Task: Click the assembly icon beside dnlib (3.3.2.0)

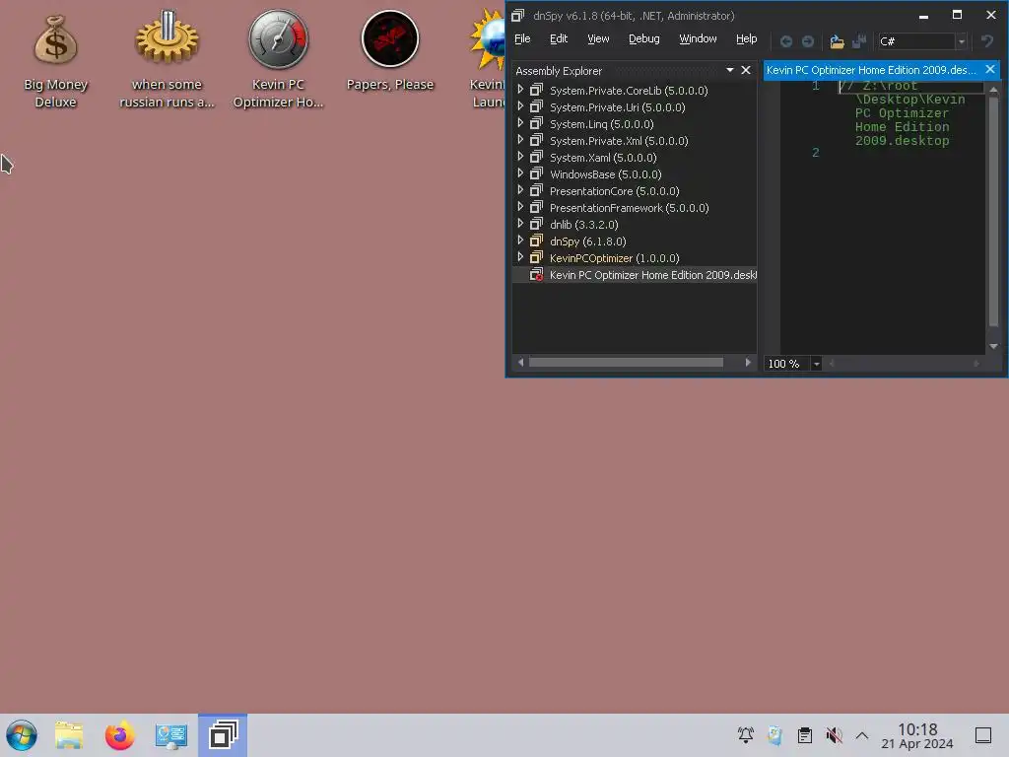Action: (536, 224)
